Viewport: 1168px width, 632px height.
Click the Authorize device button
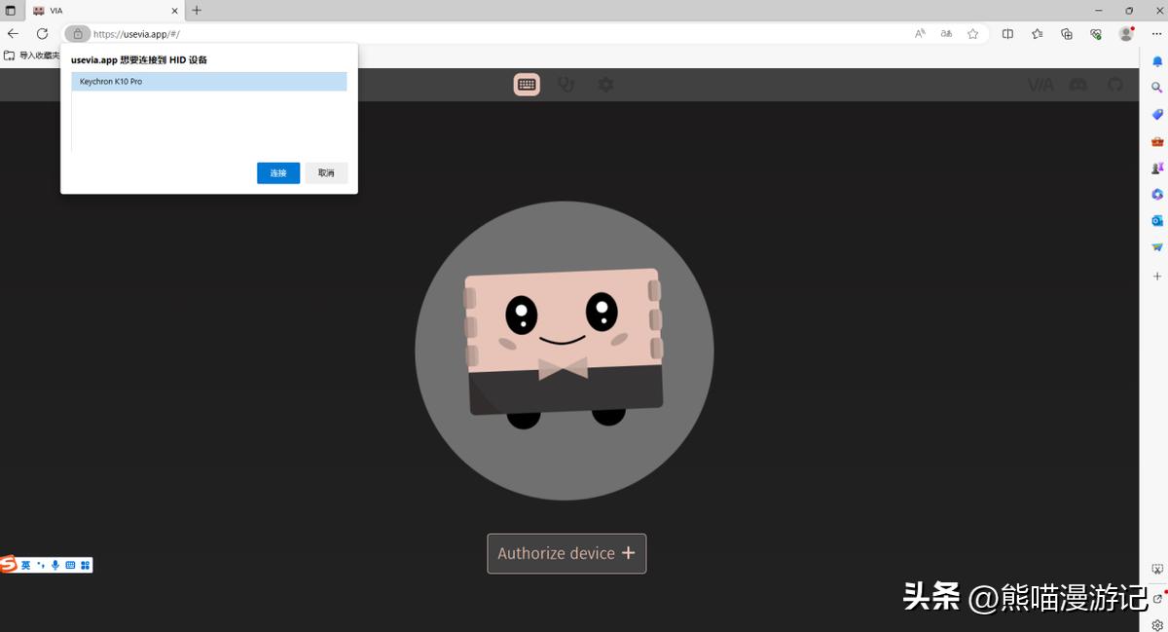[x=566, y=553]
